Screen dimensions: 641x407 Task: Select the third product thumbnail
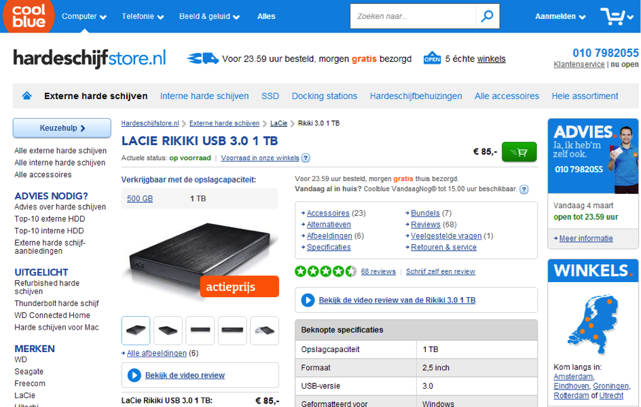tap(200, 330)
